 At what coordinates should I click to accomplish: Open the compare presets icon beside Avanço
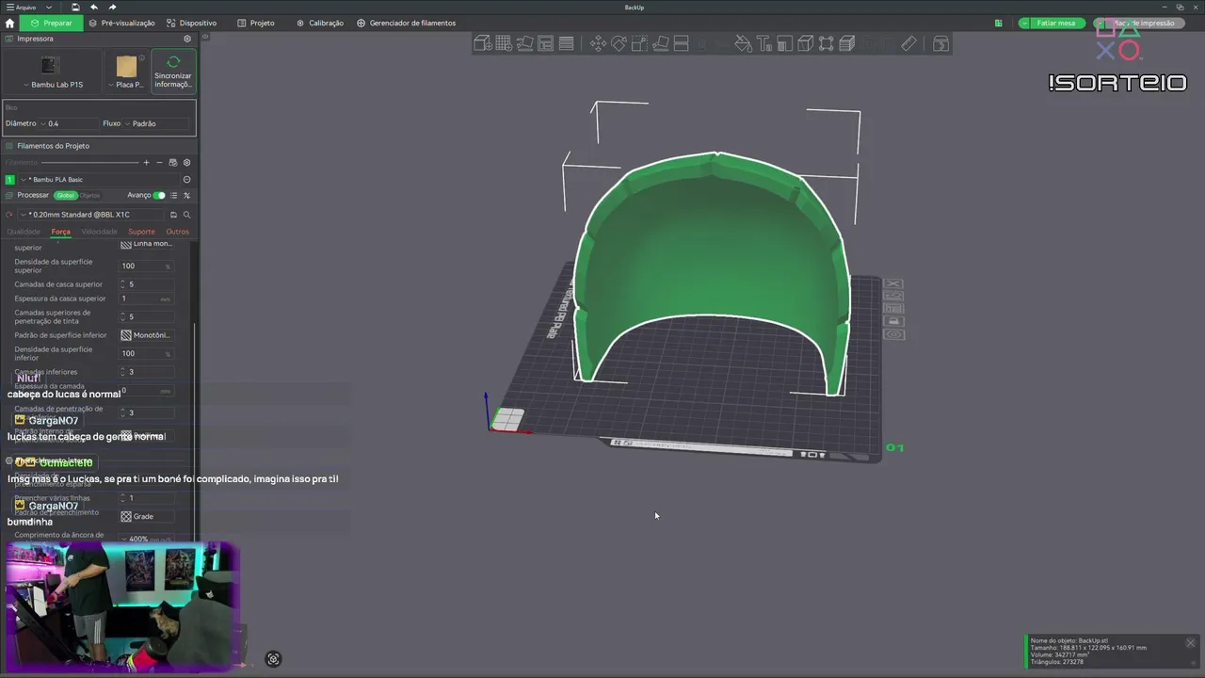(186, 195)
